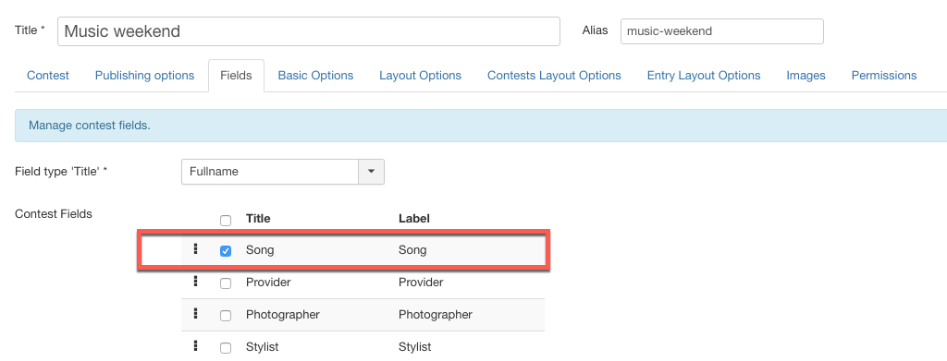Viewport: 947px width, 361px height.
Task: Click the Title input field with Music weekend
Action: [309, 31]
